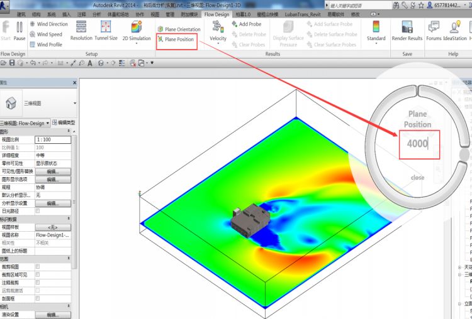The width and height of the screenshot is (472, 319).
Task: Click close in the Plane Position dial
Action: pos(417,178)
